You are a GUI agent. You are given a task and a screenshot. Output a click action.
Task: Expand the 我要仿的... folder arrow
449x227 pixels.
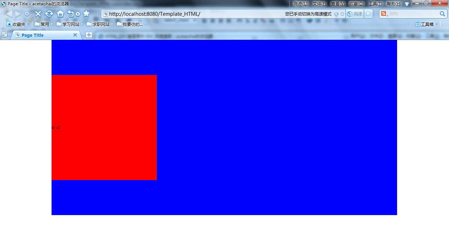tap(146, 25)
